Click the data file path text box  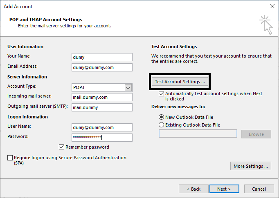coord(198,133)
